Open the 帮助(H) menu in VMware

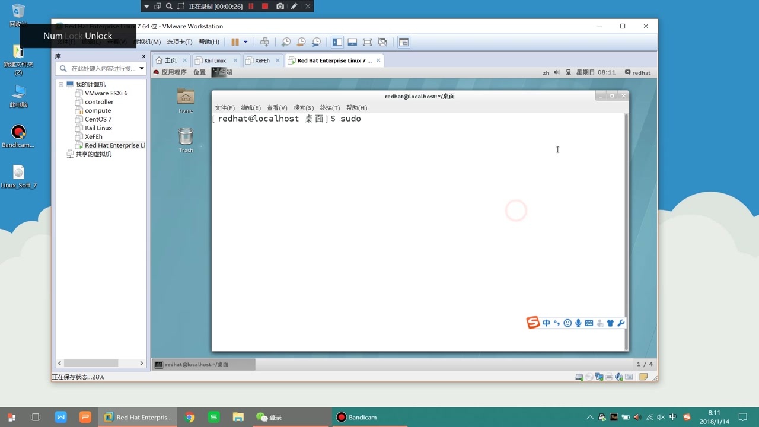pos(209,42)
